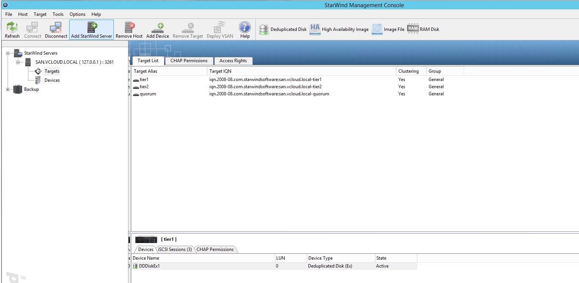
Task: Open the iSCSI Sessions (3) tab
Action: pyautogui.click(x=175, y=249)
